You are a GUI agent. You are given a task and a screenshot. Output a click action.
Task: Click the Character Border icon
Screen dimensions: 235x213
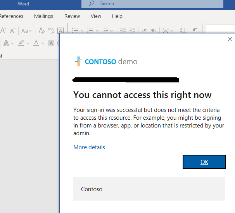pos(60,31)
